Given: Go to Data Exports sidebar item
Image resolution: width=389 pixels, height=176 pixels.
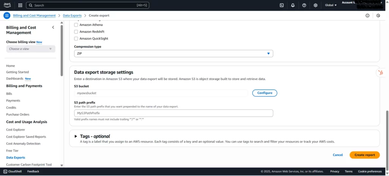Looking at the screenshot, I should pos(16,157).
